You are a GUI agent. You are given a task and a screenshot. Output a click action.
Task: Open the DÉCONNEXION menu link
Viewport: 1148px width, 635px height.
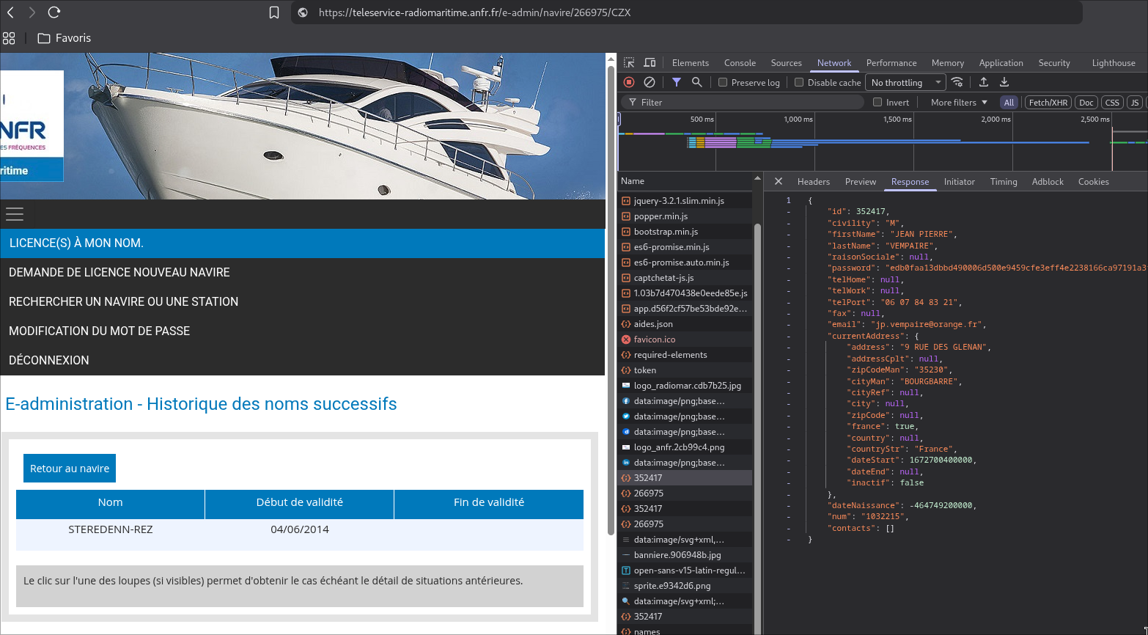pyautogui.click(x=49, y=360)
